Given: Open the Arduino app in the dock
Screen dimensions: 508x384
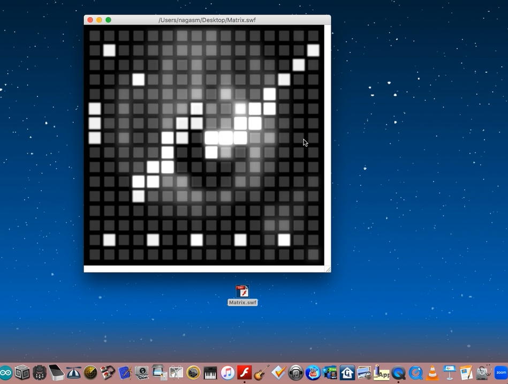Looking at the screenshot, I should (5, 373).
